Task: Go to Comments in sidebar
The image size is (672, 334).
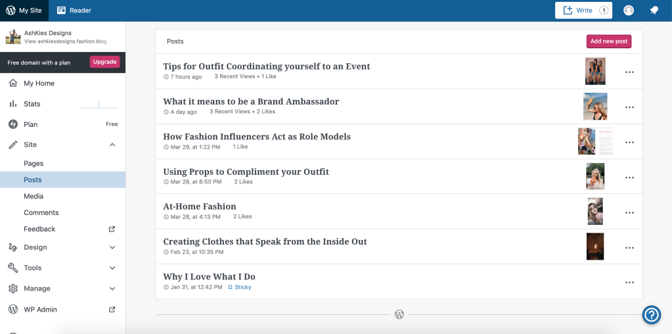Action: (x=41, y=212)
